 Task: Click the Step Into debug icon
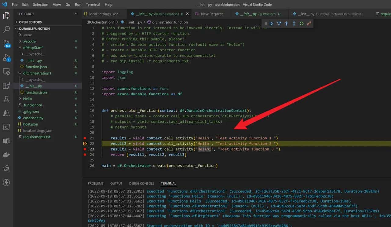tap(286, 23)
